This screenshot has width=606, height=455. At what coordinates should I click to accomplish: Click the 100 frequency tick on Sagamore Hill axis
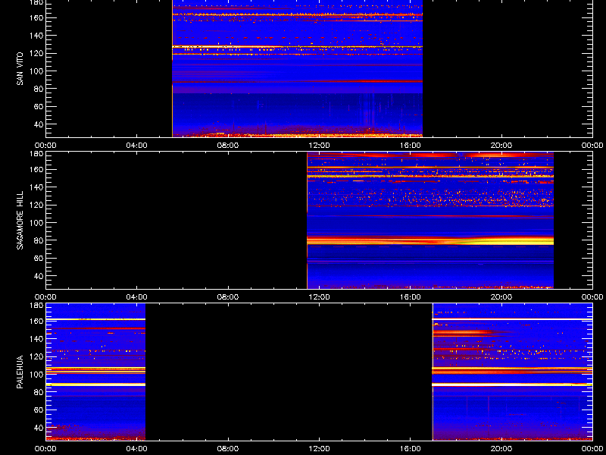pyautogui.click(x=36, y=223)
